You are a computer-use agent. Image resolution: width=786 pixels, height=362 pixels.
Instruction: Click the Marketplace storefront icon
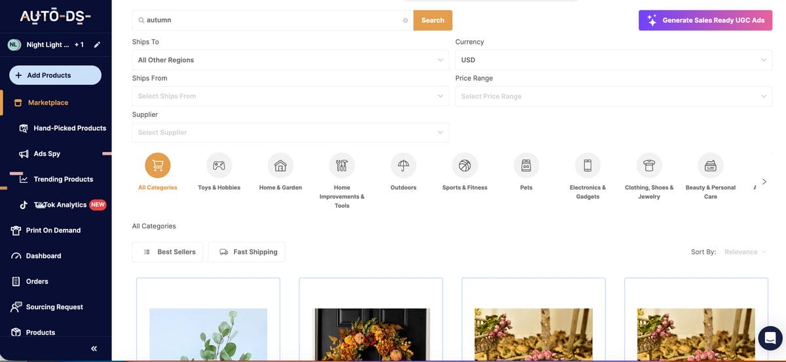[18, 103]
